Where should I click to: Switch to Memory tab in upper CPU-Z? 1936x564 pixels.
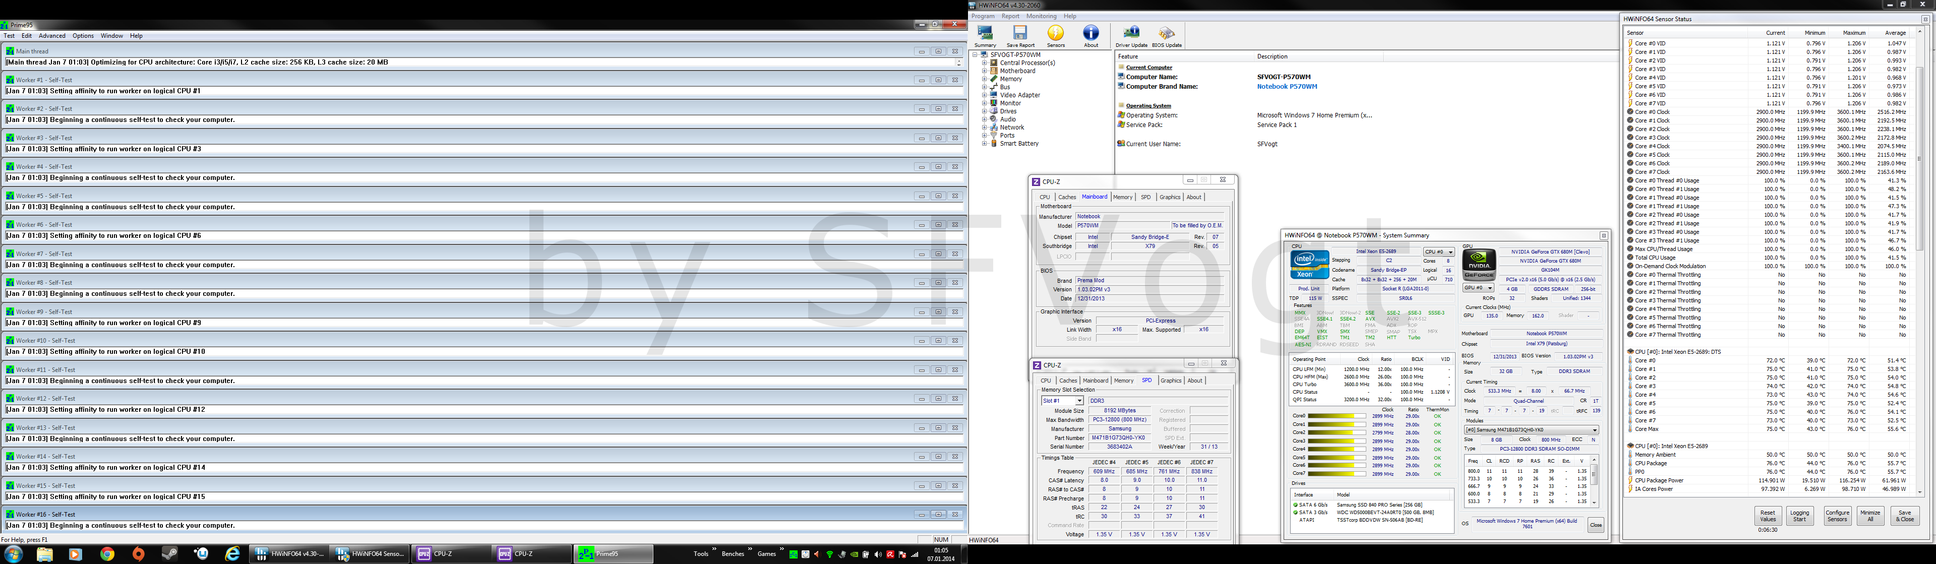tap(1123, 198)
